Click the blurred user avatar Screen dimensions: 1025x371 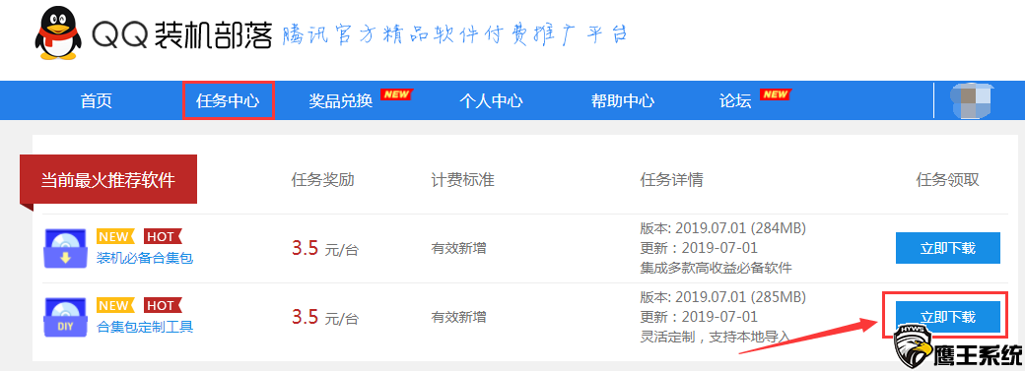972,100
